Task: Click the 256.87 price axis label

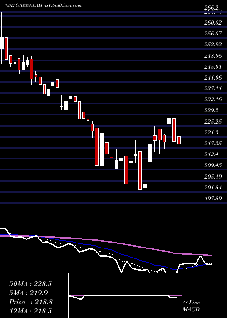Action: [212, 34]
